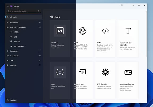Click the search magnifier icon
This screenshot has width=153, height=107.
(x=39, y=11)
